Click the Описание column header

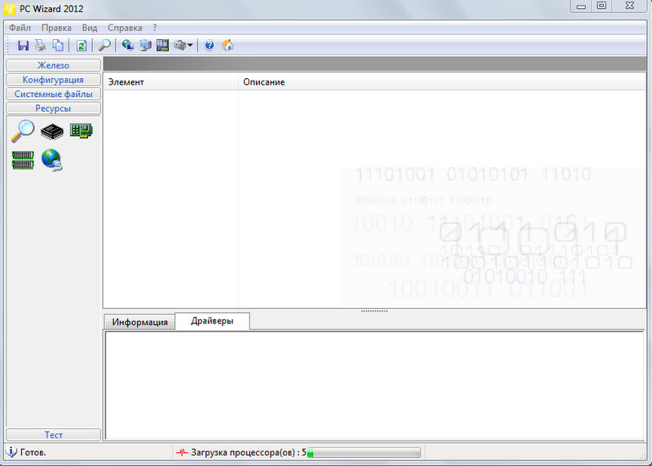(x=442, y=82)
